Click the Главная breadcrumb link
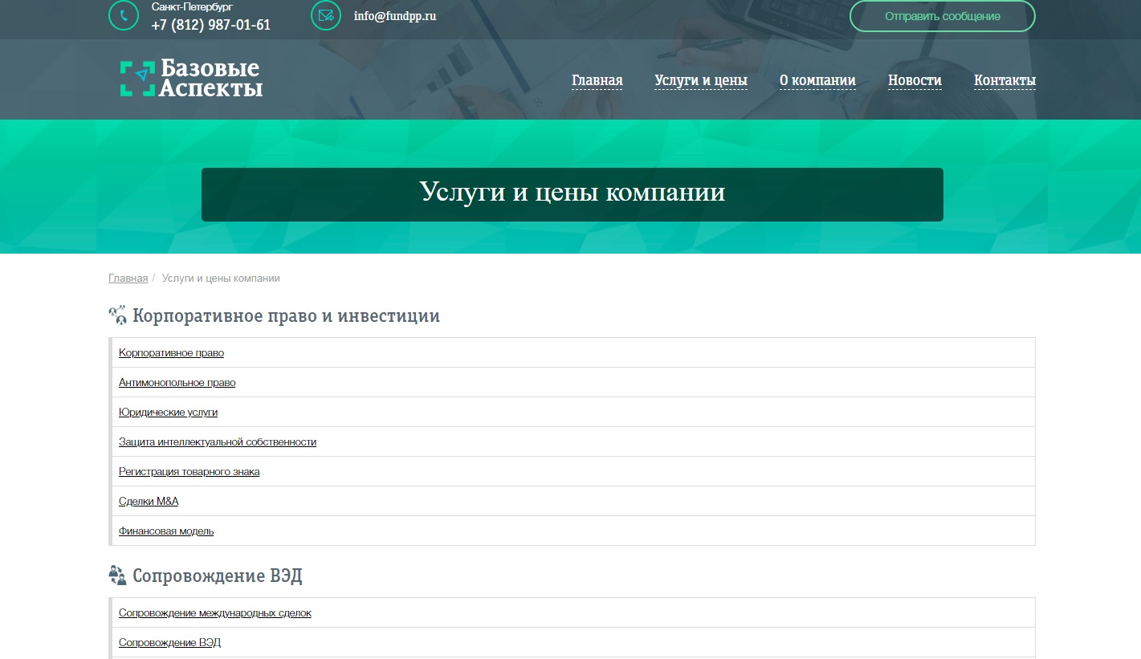The image size is (1141, 659). pos(128,279)
